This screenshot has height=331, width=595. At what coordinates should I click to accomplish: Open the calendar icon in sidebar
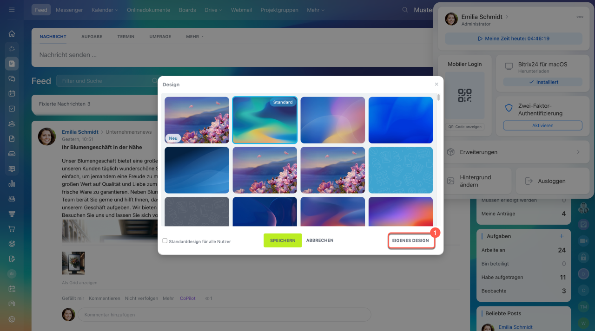click(12, 93)
